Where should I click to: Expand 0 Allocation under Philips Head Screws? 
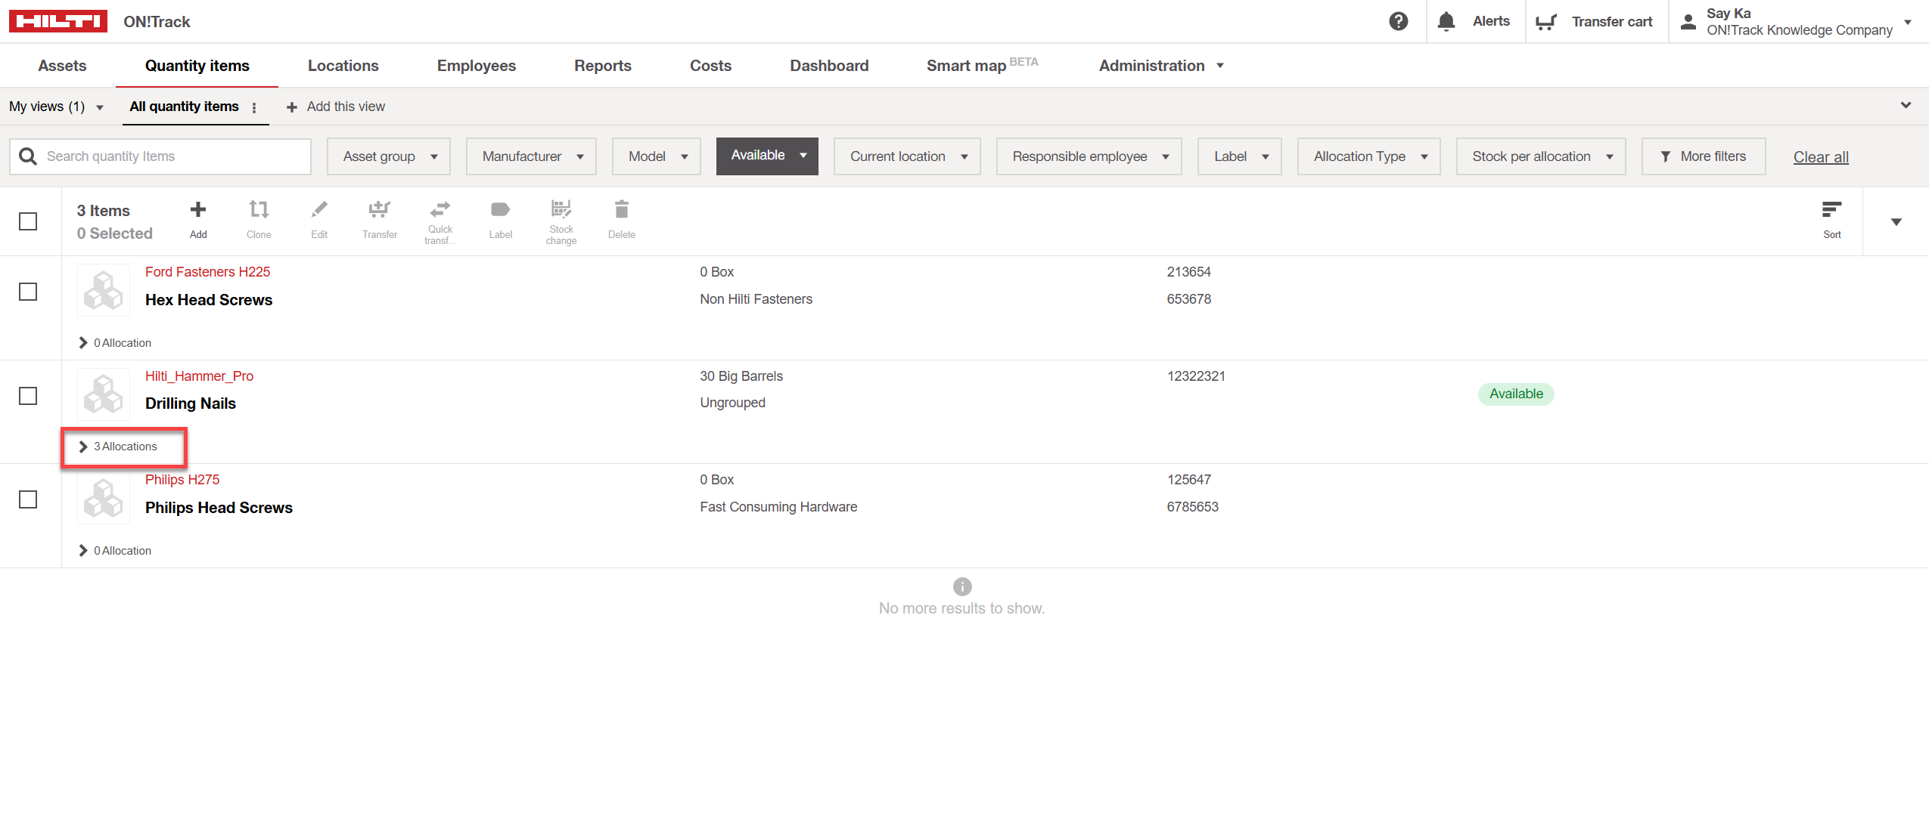coord(115,551)
